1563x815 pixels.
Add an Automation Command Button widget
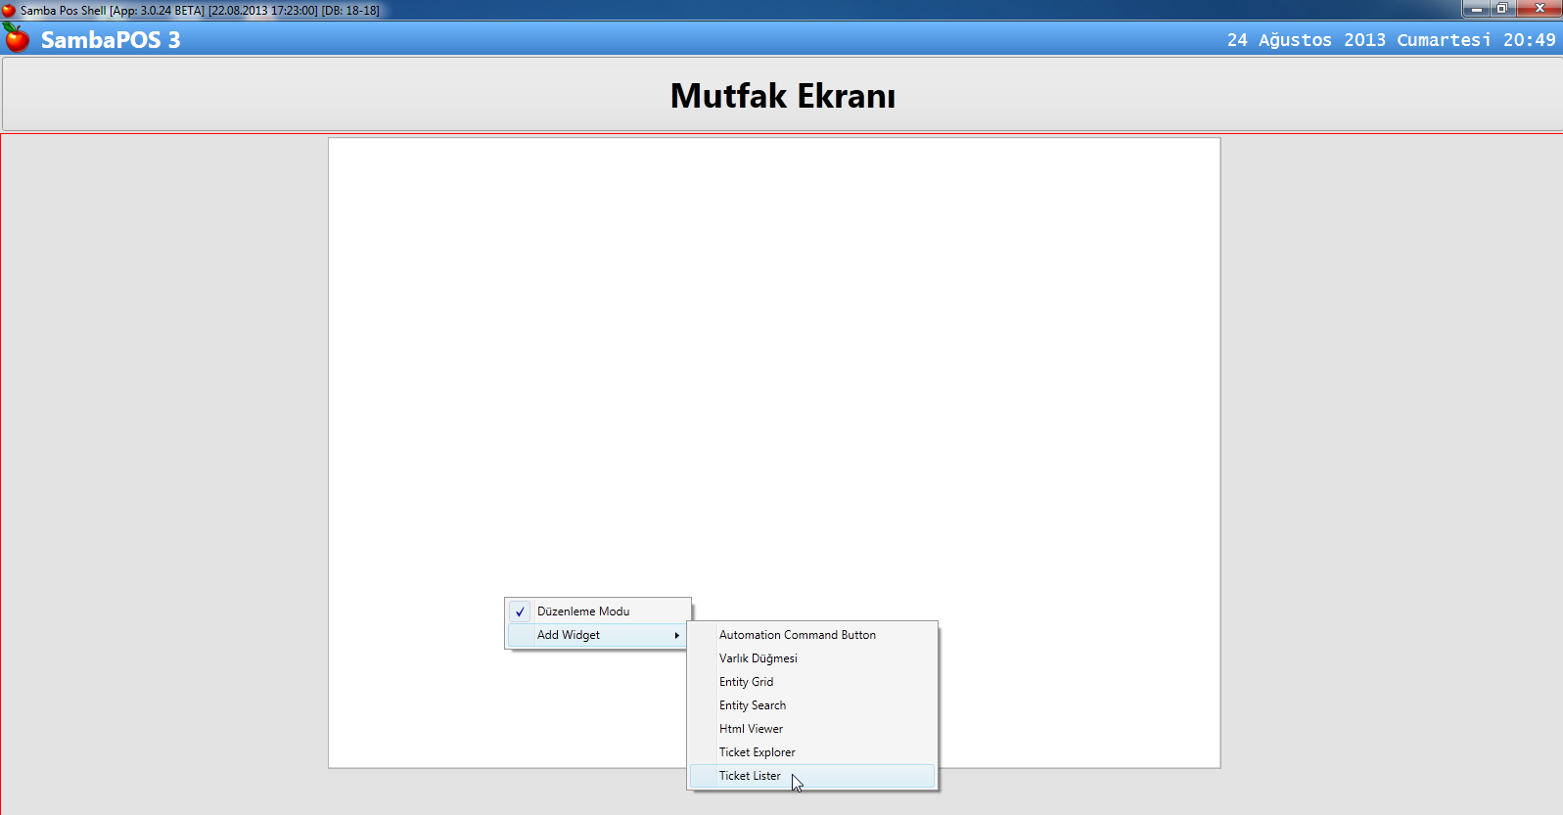point(797,635)
